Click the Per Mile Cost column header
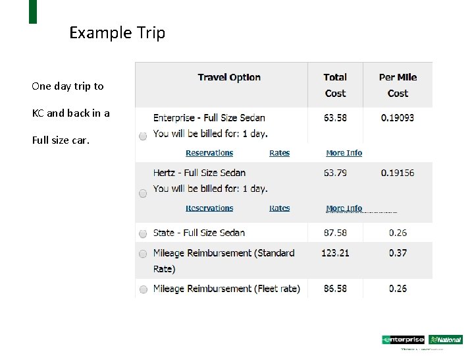Screen dimensions: 474x356 tap(398, 85)
